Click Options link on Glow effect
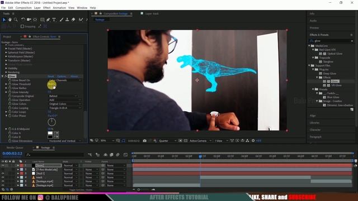Viewport: 358px width, 201px height. point(62,76)
